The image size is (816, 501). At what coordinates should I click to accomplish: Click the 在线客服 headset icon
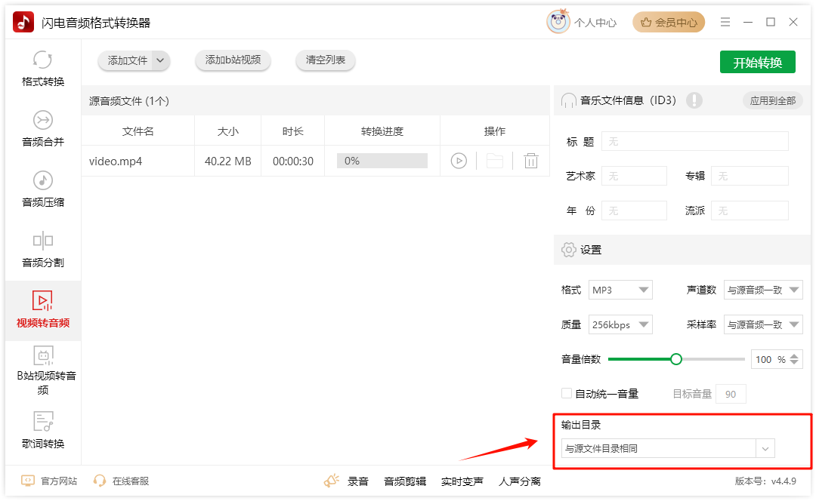pyautogui.click(x=100, y=481)
